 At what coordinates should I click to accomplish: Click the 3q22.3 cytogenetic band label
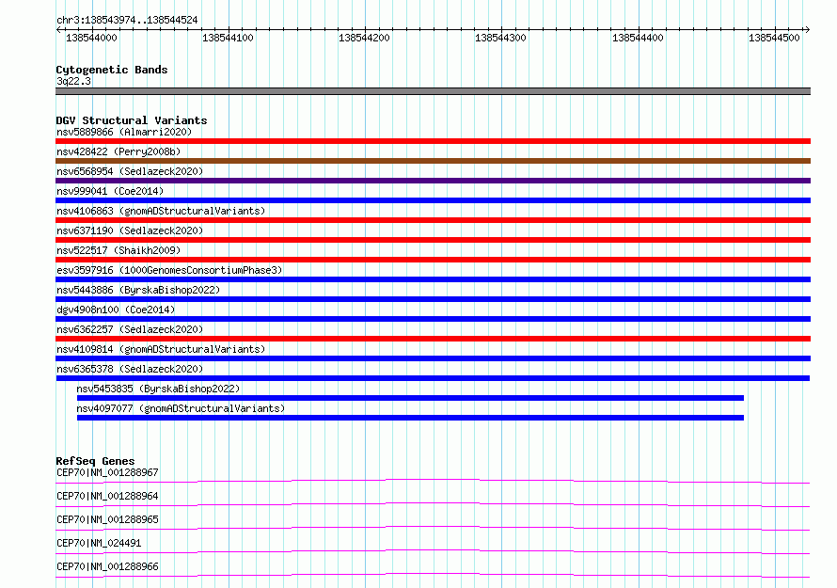[73, 81]
